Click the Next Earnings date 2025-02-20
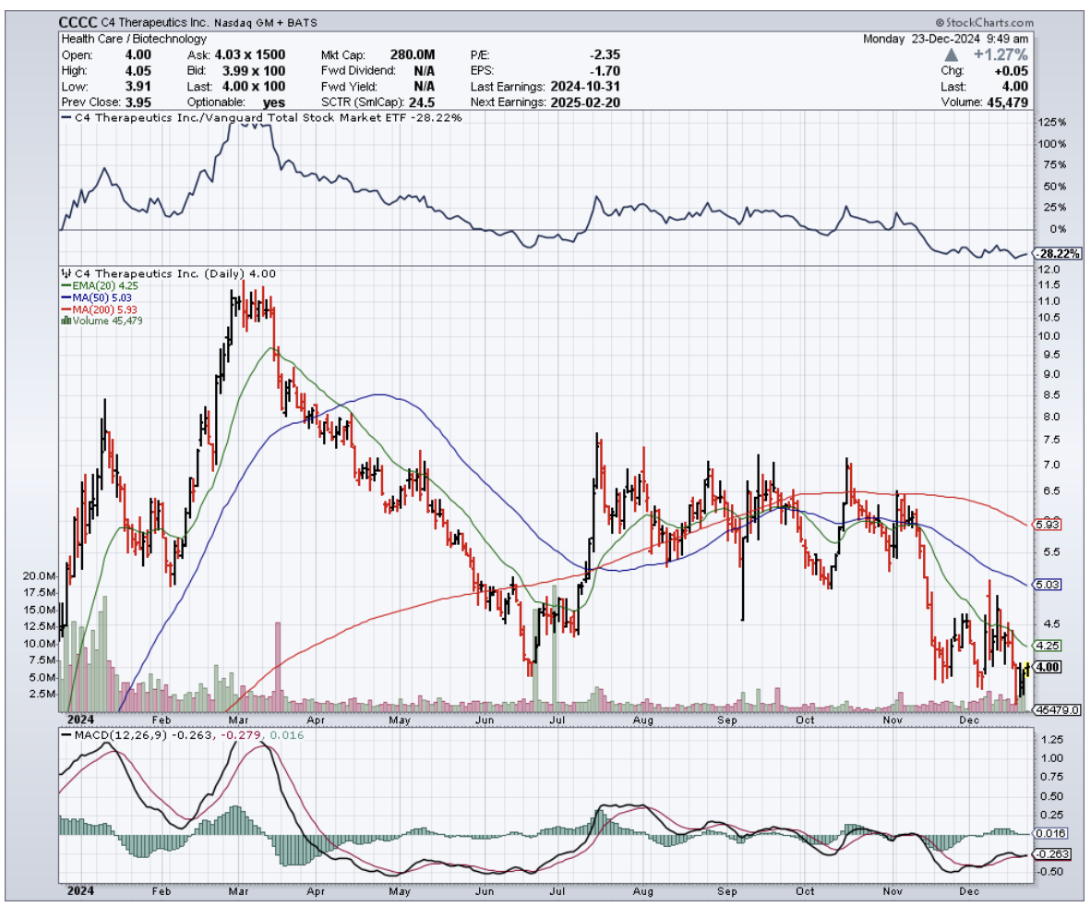The width and height of the screenshot is (1091, 907). (x=583, y=102)
